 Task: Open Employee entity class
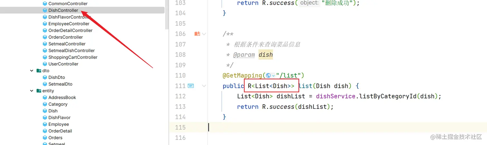59,124
